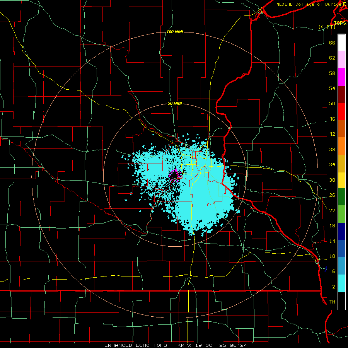Click the legend value "2"
348x348 pixels.
[x=334, y=287]
